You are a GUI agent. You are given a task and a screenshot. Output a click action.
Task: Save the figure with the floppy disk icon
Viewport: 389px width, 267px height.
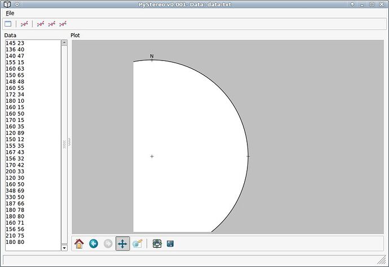coord(170,244)
